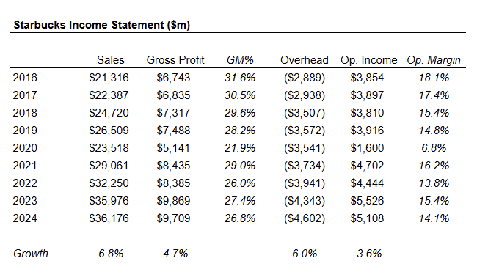Click the 2020 operating margin 6.8%
This screenshot has height=272, width=477.
point(434,148)
